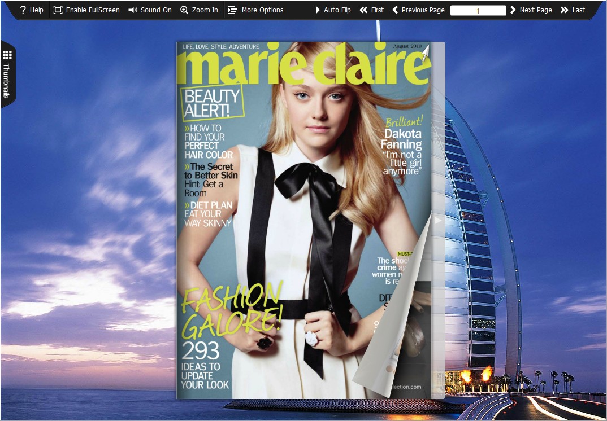Viewport: 607px width, 421px height.
Task: Click the right-side next page arrow on the book
Action: pyautogui.click(x=438, y=220)
